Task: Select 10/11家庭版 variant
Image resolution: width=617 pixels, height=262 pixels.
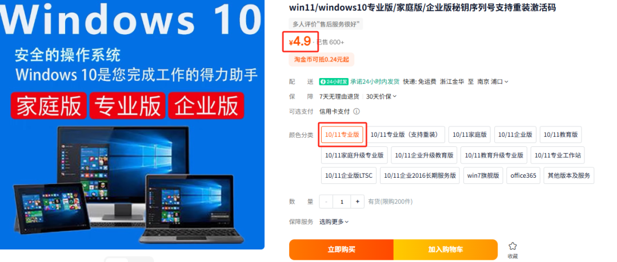Action: click(470, 134)
